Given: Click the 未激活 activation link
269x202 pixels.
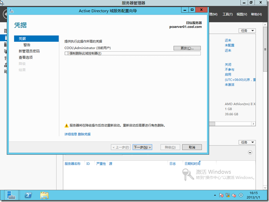Looking at the screenshot, I should tap(230, 85).
